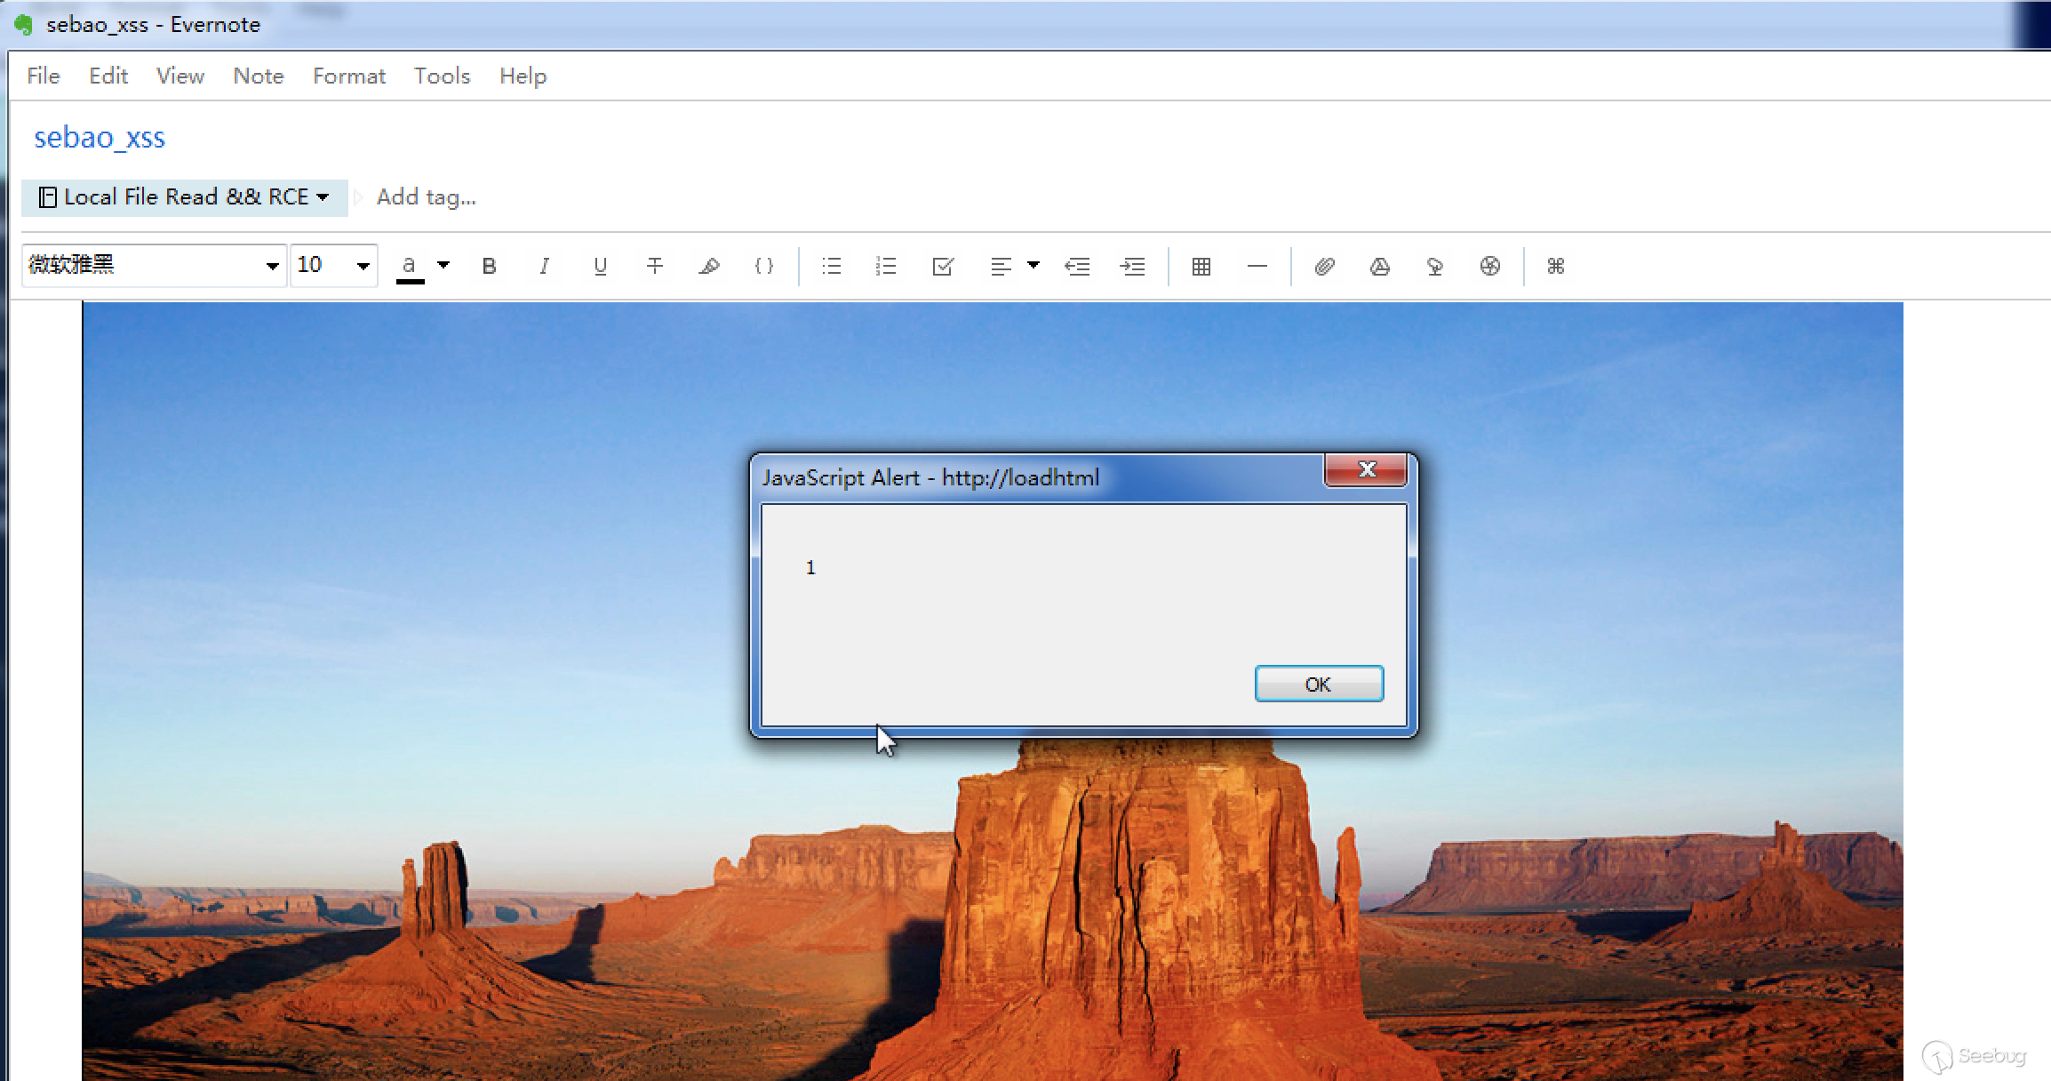
Task: Insert a checkbox to-do item
Action: point(943,266)
